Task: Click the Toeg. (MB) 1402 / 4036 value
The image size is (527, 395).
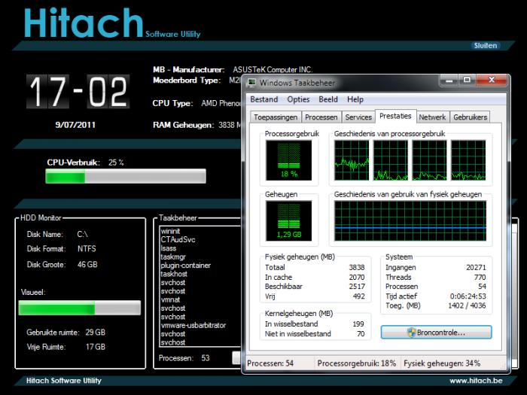Action: point(467,305)
